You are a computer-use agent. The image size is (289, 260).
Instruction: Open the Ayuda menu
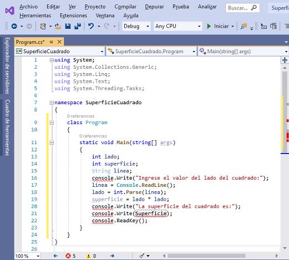click(x=131, y=16)
